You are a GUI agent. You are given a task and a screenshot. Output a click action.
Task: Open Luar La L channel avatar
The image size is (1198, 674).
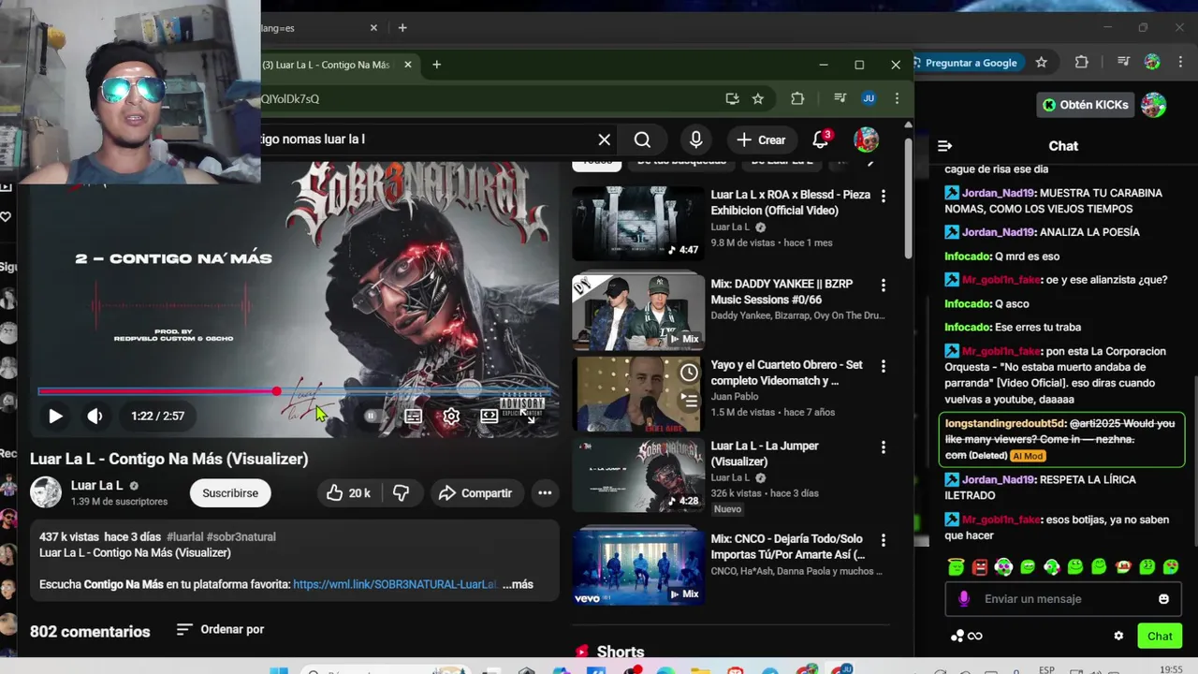pos(46,492)
